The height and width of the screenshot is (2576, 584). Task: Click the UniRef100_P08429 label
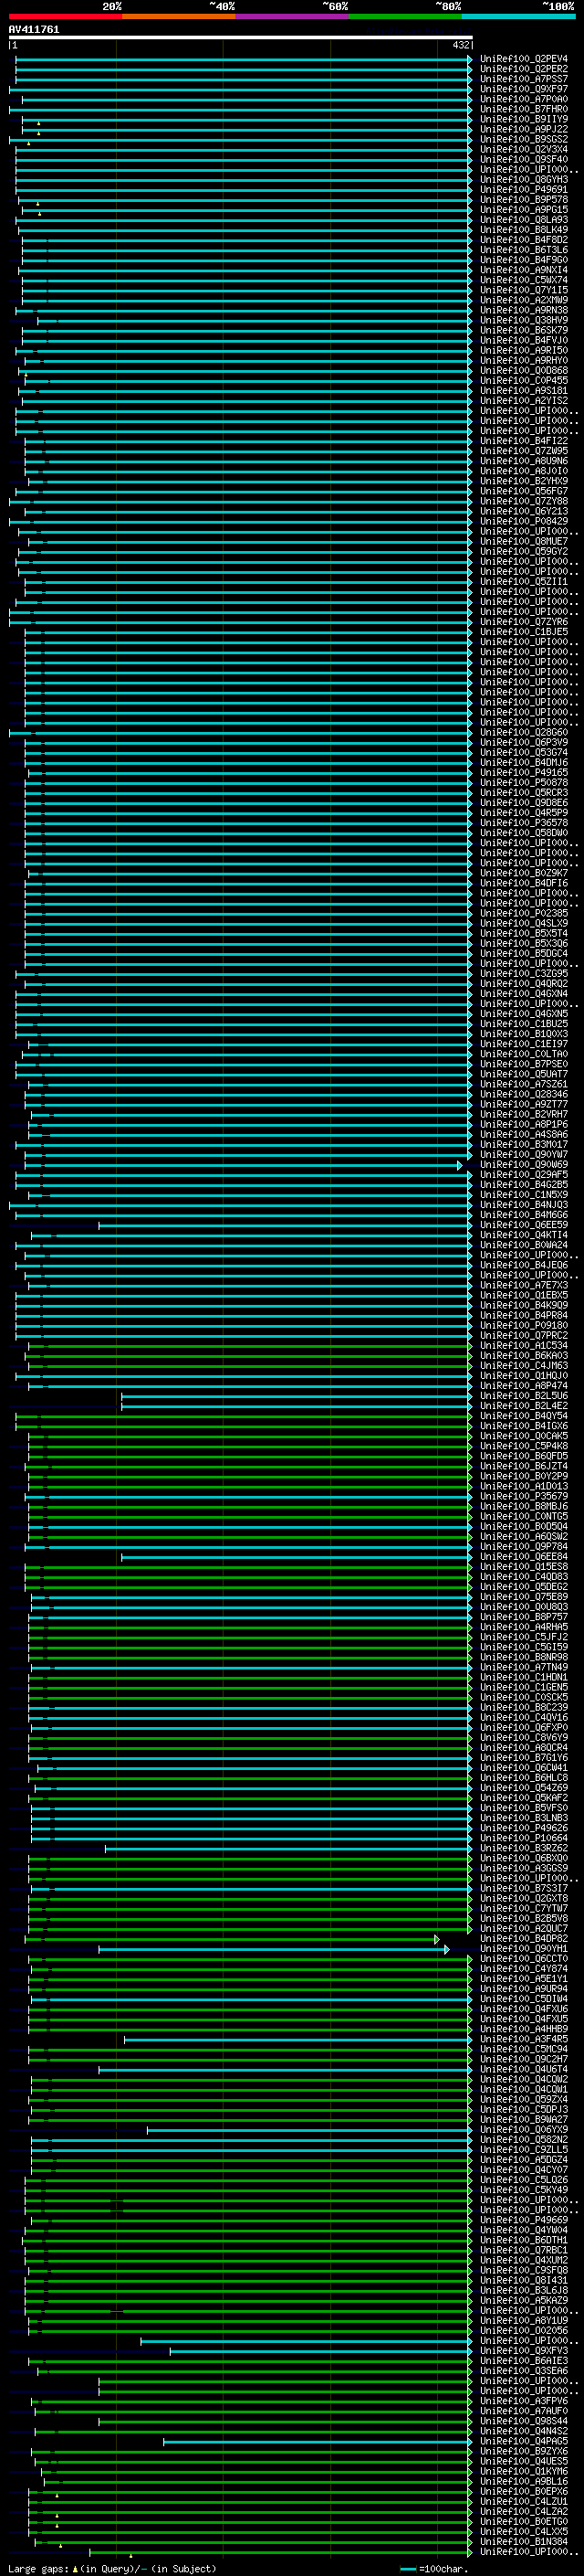click(523, 521)
